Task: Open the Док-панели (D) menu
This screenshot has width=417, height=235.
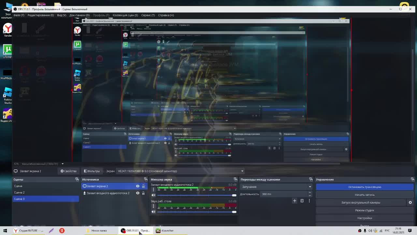Action: coord(79,15)
